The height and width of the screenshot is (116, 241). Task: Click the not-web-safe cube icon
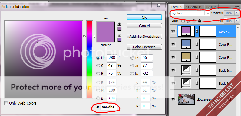(119, 35)
